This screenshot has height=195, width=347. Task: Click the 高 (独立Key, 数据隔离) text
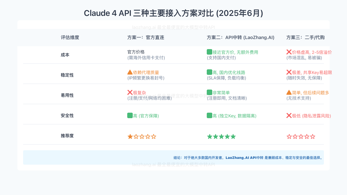(x=235, y=116)
